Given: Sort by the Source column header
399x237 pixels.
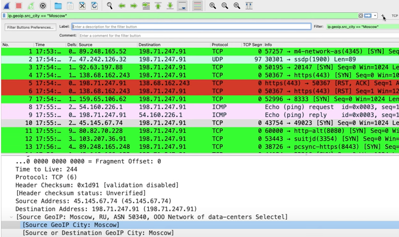Looking at the screenshot, I should coord(107,45).
